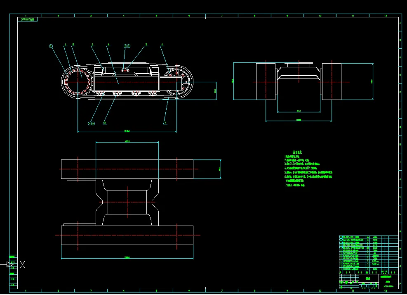Click the circled balloon pair below the track rollers
This screenshot has width=407, height=295.
[92, 124]
